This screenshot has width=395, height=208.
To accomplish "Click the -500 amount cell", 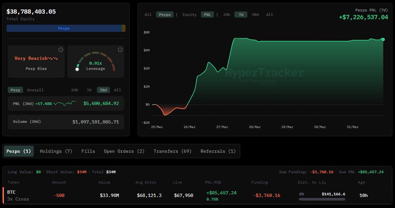I will [x=59, y=195].
